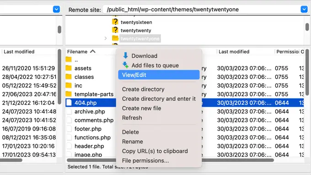Viewport: 311px width, 175px height.
Task: Select the comments.php filename
Action: pos(94,120)
